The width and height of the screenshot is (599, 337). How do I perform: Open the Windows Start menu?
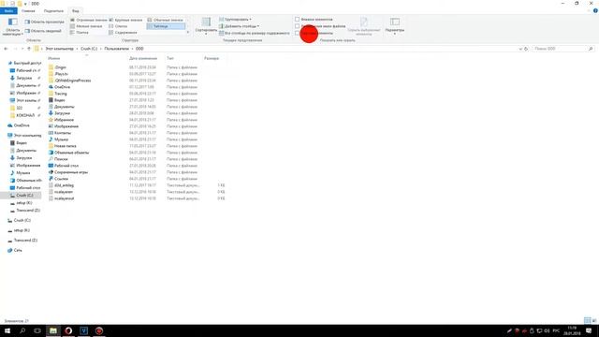point(7,330)
